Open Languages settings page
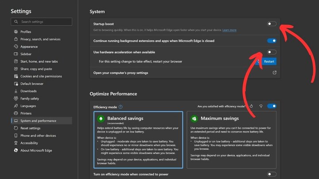This screenshot has height=179, width=319. tap(42, 106)
